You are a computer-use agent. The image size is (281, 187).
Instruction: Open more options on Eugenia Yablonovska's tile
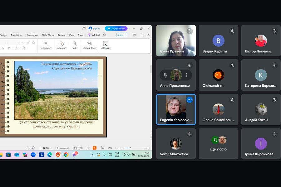click(x=190, y=100)
